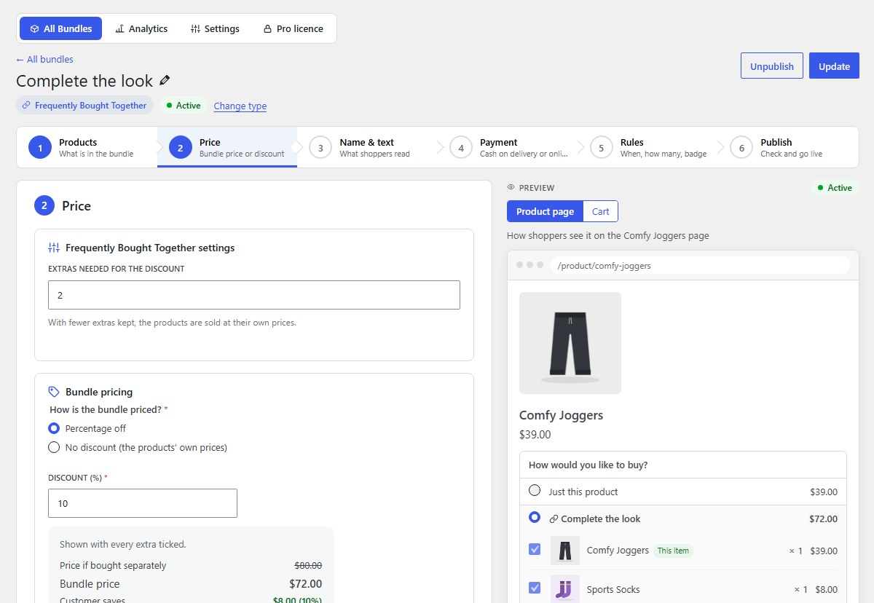Viewport: 874px width, 603px height.
Task: Select the Just this product option
Action: pyautogui.click(x=535, y=491)
